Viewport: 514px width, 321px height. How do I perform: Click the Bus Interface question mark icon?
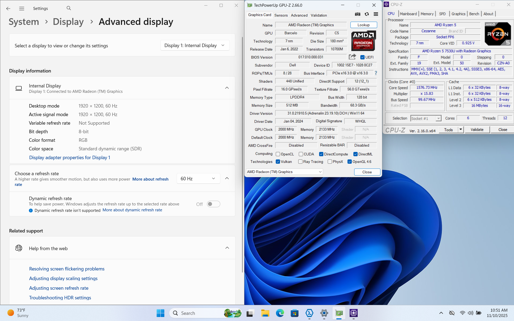[376, 73]
